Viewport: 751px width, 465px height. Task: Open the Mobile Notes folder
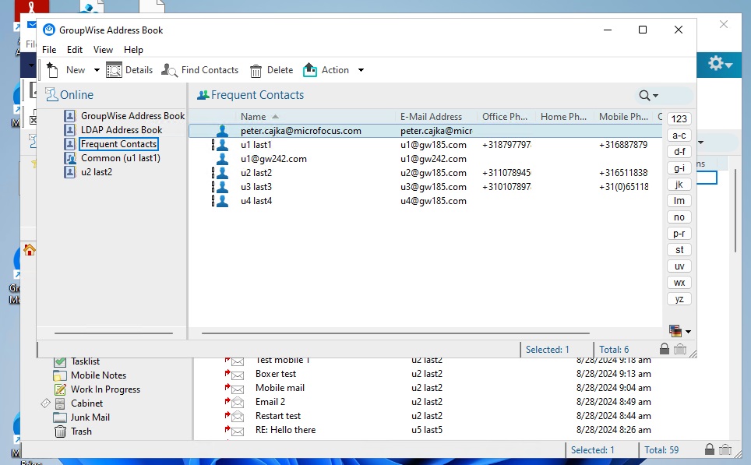point(99,375)
